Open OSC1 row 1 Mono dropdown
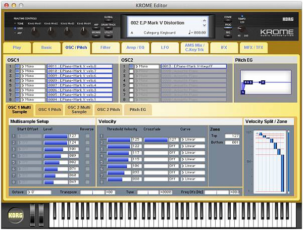Screen dimensions: 303x230 click(33, 66)
